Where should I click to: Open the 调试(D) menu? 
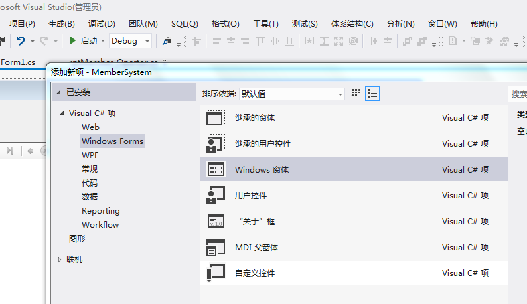point(102,24)
